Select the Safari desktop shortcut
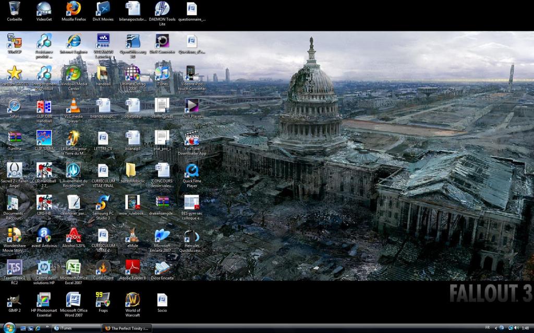The height and width of the screenshot is (333, 534). click(14, 108)
